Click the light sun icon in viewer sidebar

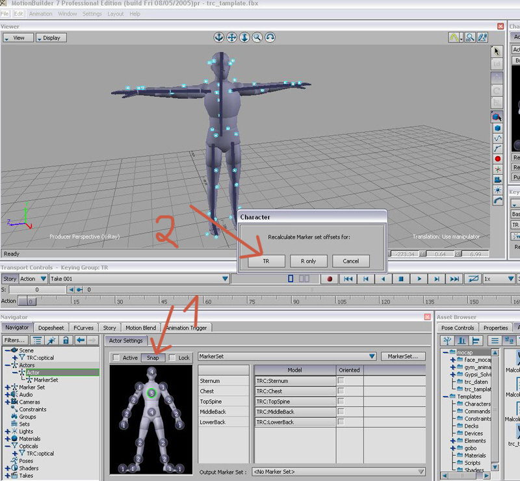click(x=497, y=190)
